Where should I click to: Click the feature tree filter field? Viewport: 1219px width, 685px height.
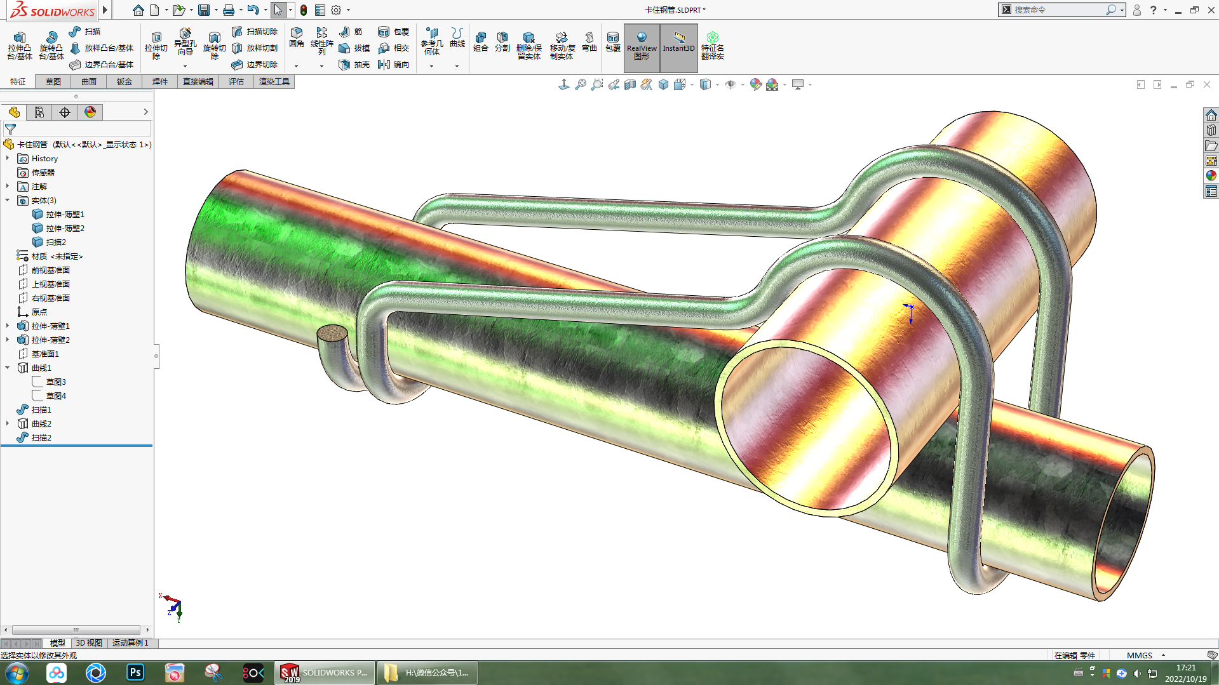77,129
